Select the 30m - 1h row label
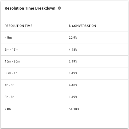 (x=11, y=73)
